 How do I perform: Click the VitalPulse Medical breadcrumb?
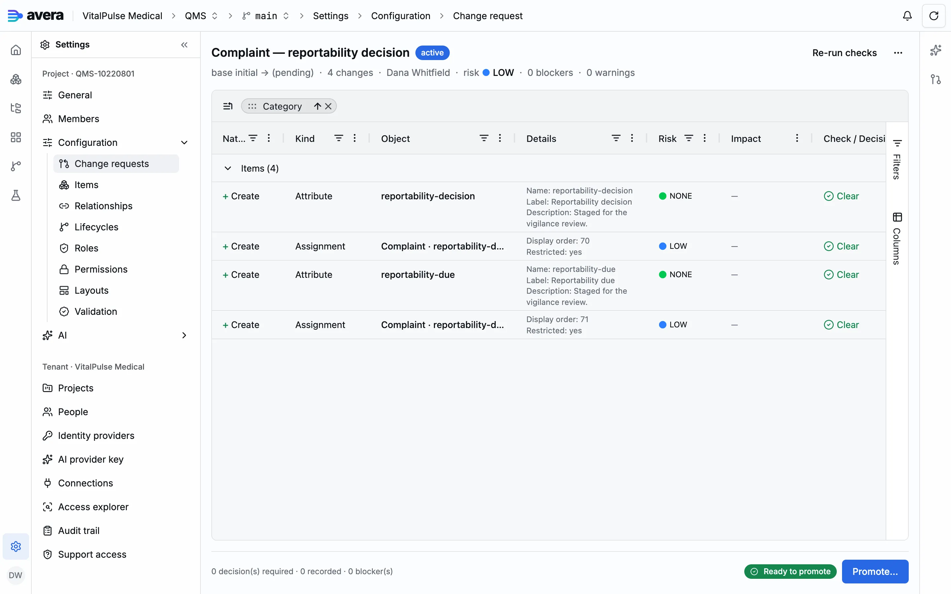tap(122, 16)
